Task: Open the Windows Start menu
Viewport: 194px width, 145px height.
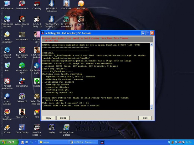Action: (9, 142)
